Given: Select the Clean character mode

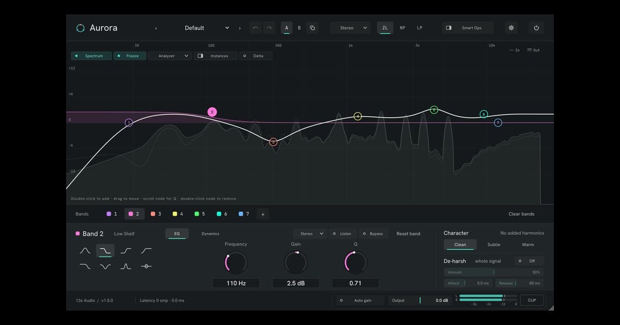Looking at the screenshot, I should [x=460, y=245].
